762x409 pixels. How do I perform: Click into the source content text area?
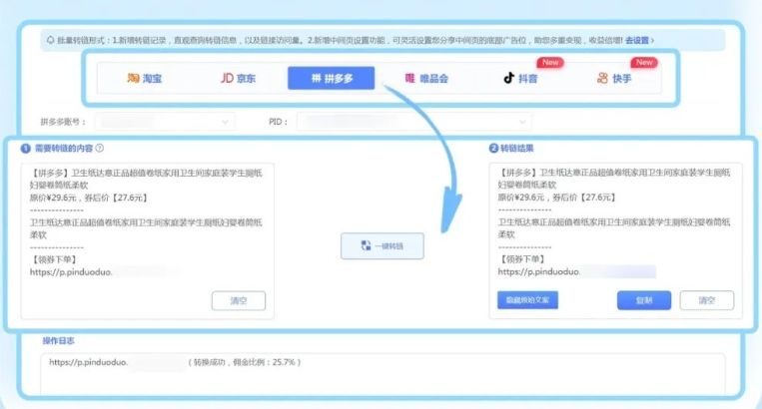tap(147, 240)
